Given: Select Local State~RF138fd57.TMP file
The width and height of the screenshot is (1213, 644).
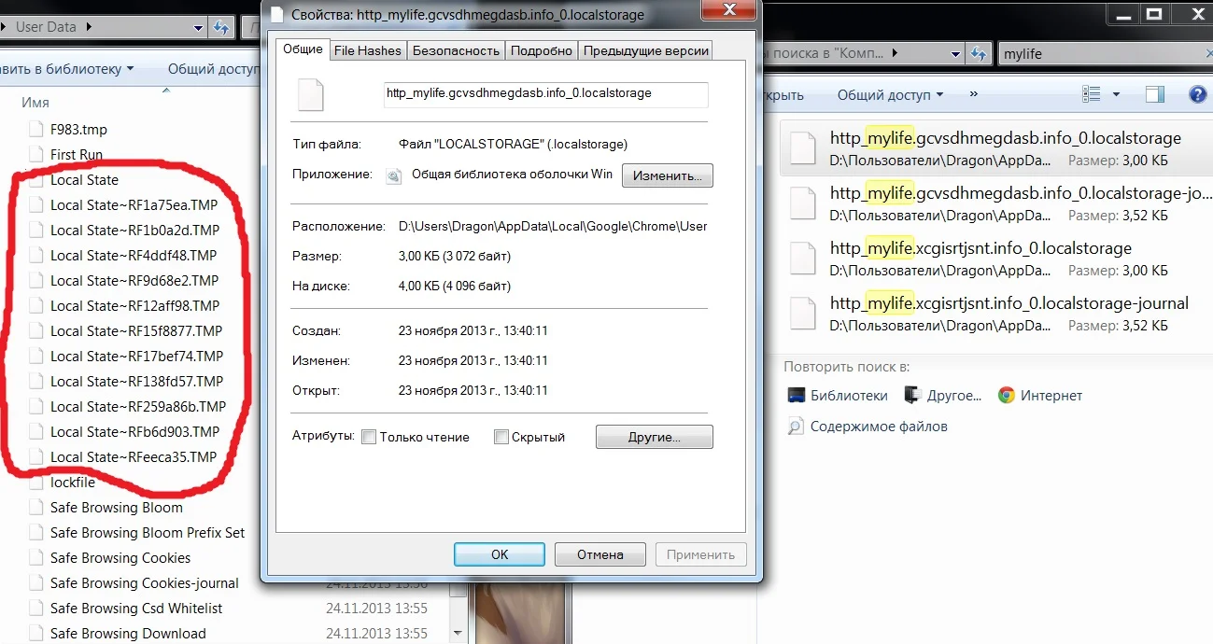Looking at the screenshot, I should coord(136,382).
